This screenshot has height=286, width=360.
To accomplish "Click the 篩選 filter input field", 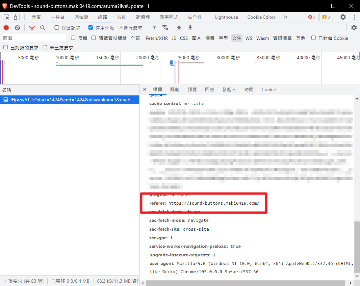I will coord(34,38).
